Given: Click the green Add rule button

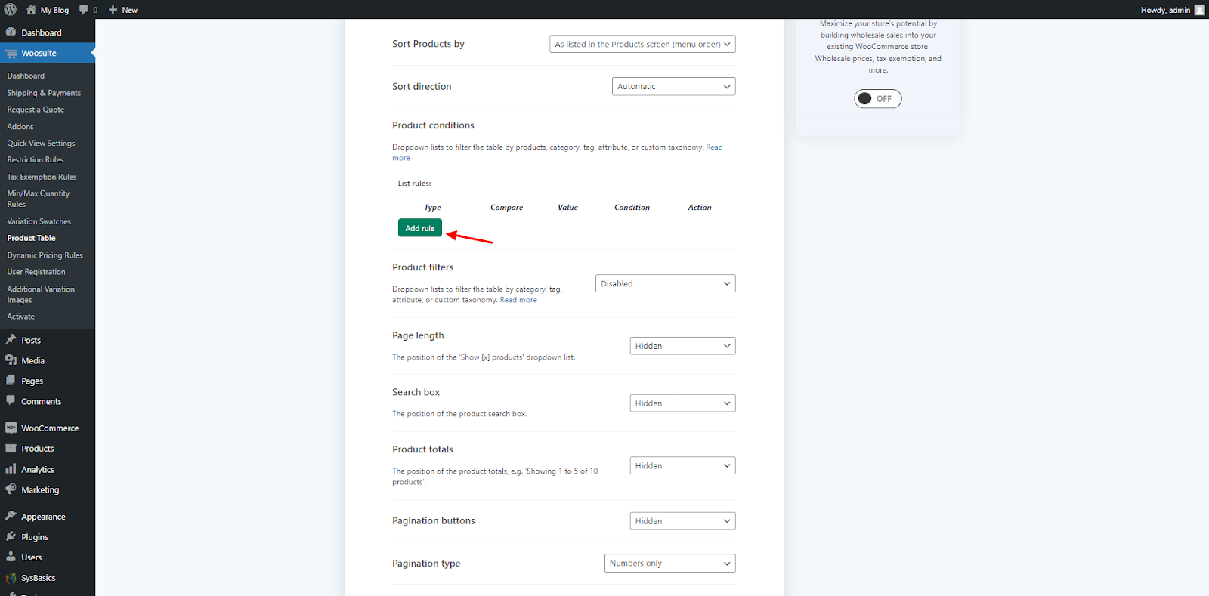Looking at the screenshot, I should (x=420, y=228).
